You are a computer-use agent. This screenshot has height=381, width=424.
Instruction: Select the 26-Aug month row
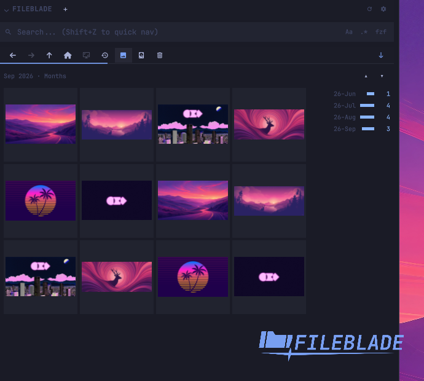(362, 117)
